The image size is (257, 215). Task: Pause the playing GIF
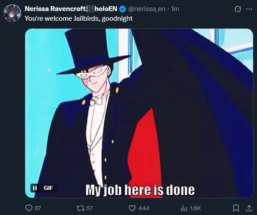tap(35, 188)
